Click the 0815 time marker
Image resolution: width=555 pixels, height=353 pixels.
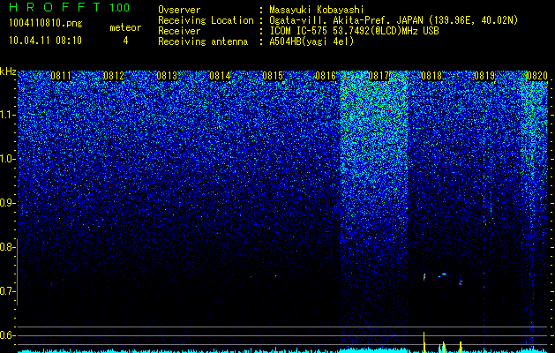(x=273, y=76)
